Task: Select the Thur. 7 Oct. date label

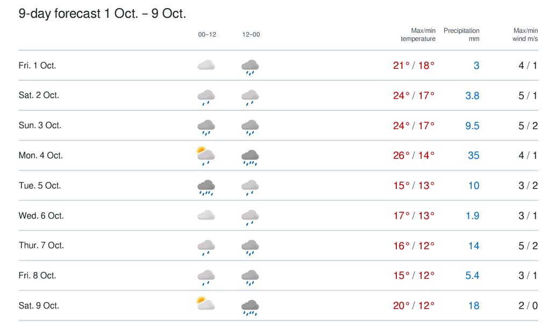Action: (x=41, y=245)
